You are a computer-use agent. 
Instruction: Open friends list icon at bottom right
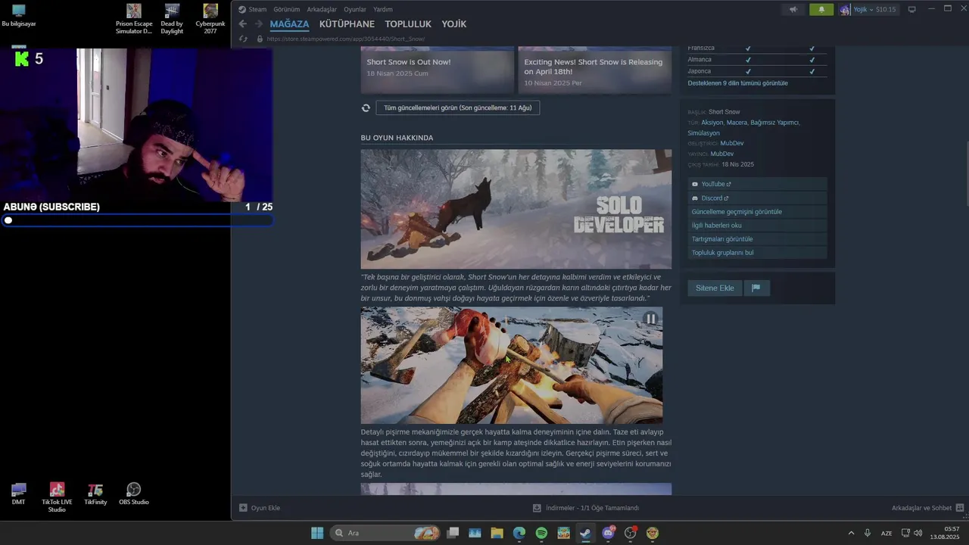coord(960,508)
